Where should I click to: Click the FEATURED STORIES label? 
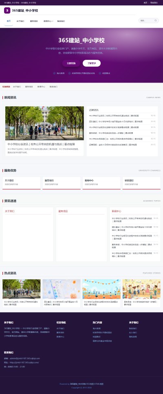(152, 273)
